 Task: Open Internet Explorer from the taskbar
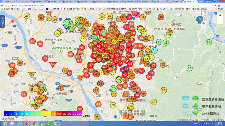point(19,124)
